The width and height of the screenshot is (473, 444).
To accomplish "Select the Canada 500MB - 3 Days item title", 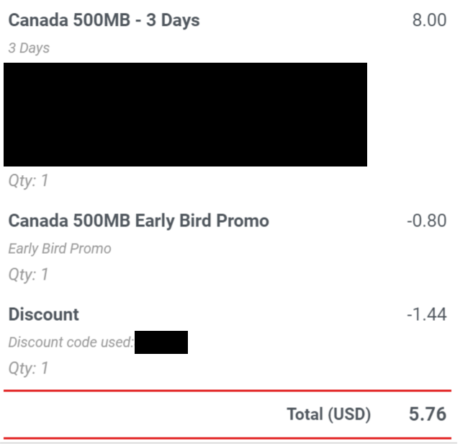I will [x=104, y=20].
